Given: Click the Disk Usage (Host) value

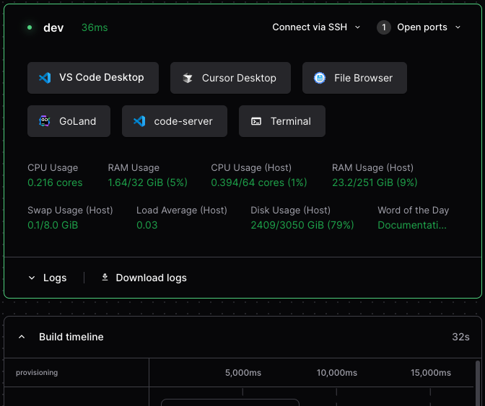Looking at the screenshot, I should click(302, 225).
